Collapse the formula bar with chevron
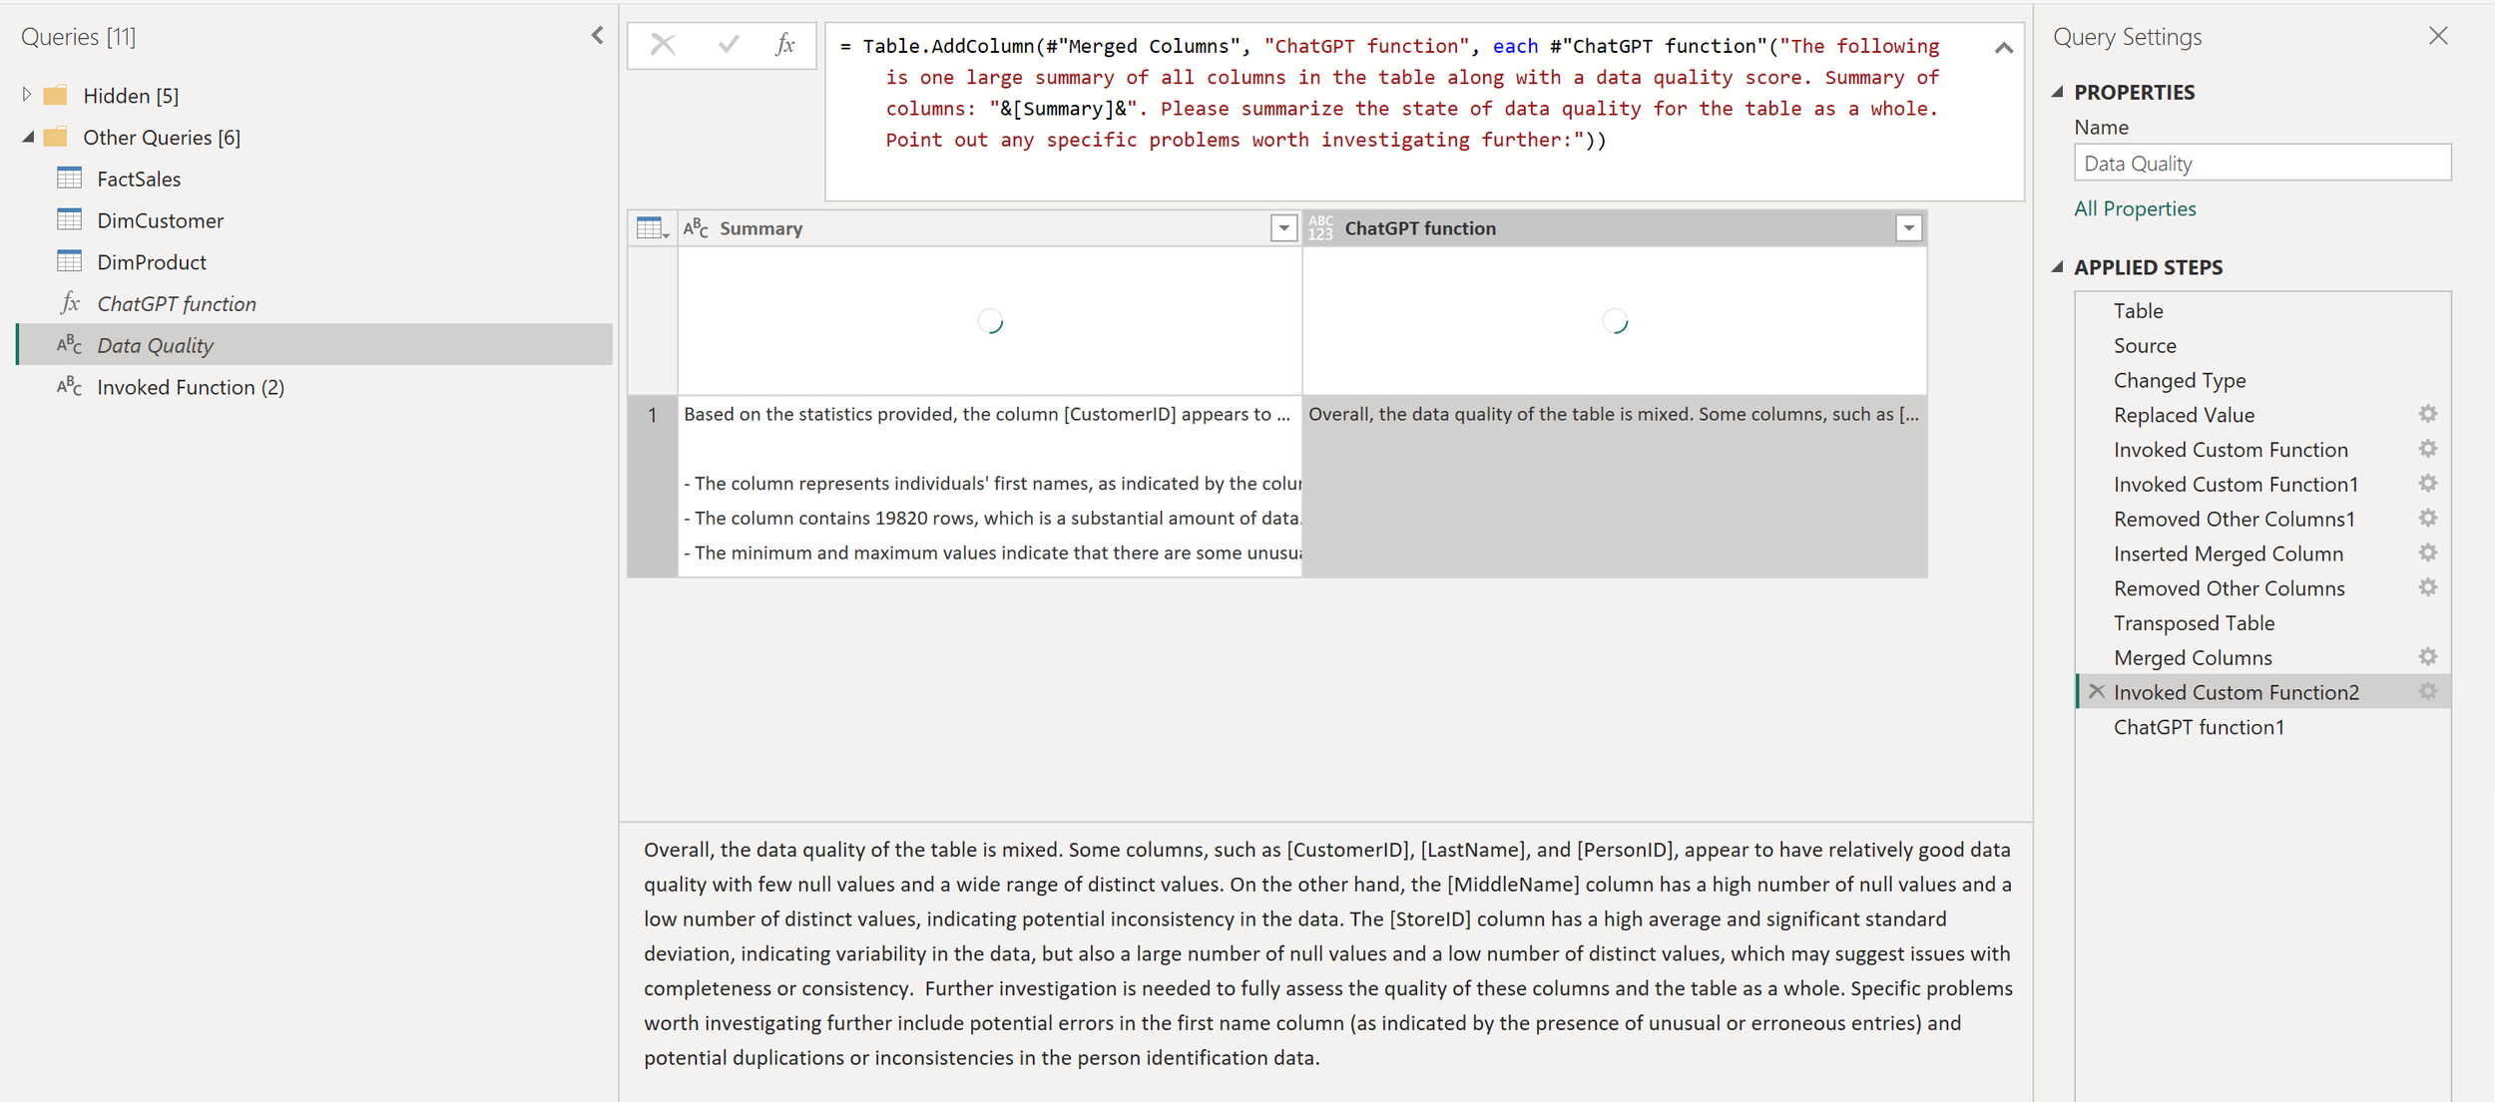 pos(2003,48)
